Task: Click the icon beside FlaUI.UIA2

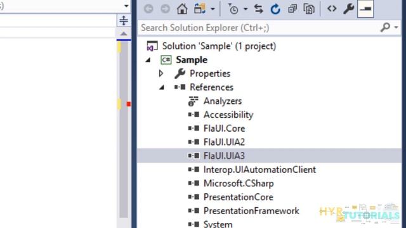Action: click(193, 142)
